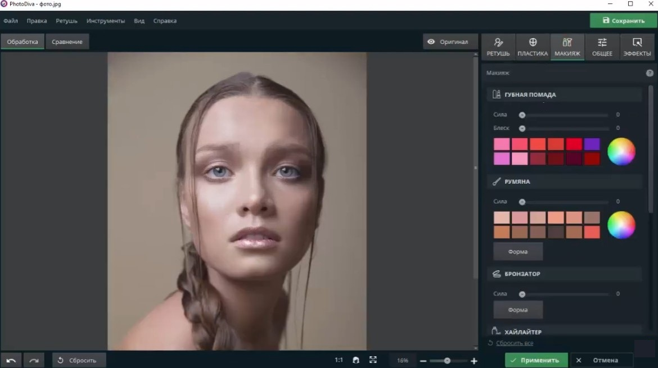Switch to the Обработка tab

click(x=22, y=42)
